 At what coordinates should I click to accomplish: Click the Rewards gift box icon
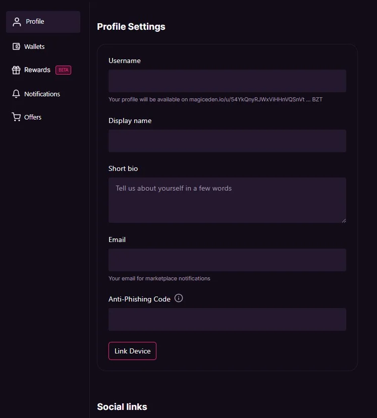tap(16, 70)
